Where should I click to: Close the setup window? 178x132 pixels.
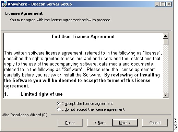click(x=169, y=4)
